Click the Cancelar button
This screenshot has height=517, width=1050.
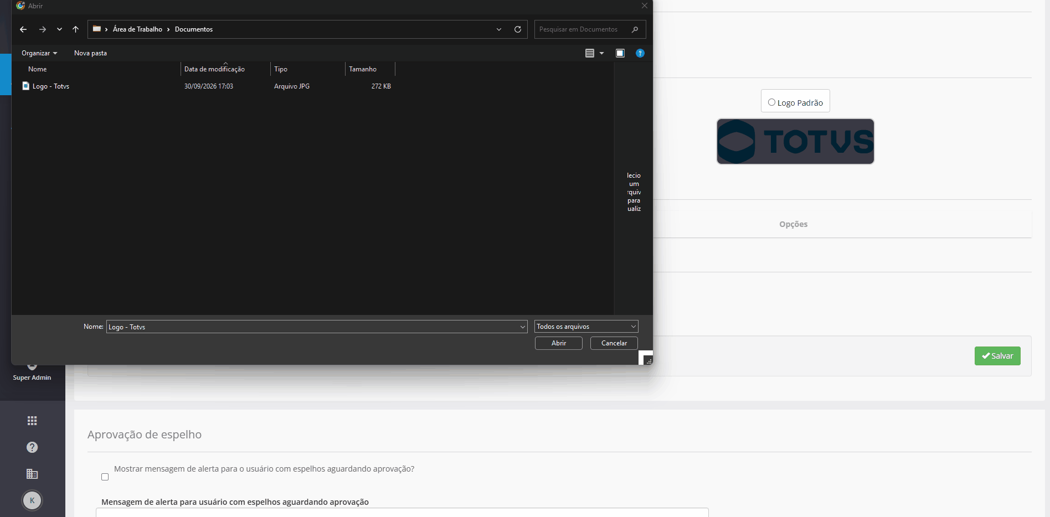click(x=614, y=343)
